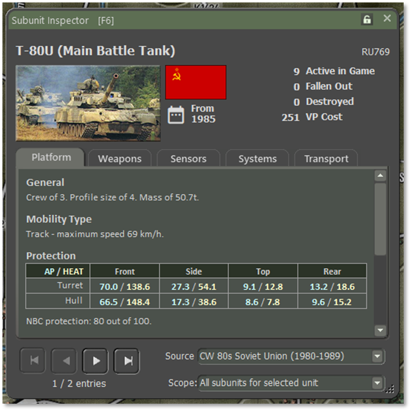411x411 pixels.
Task: Open the Weapons tab
Action: [x=120, y=159]
